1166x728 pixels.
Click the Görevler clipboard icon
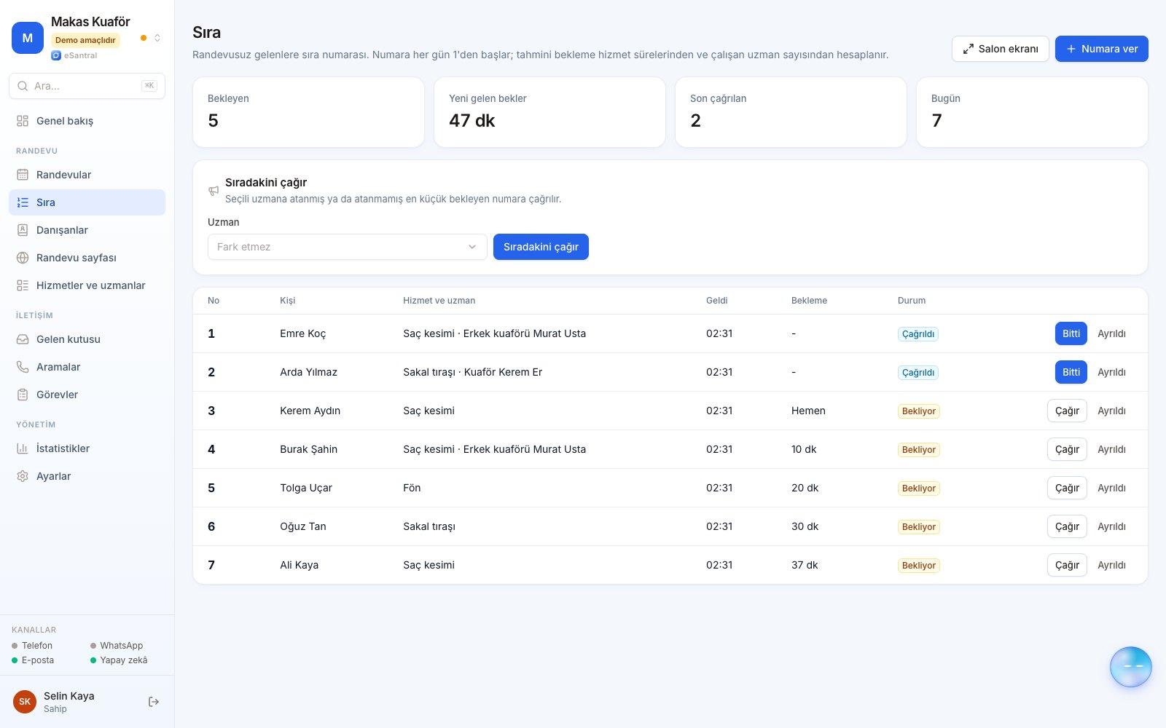pos(23,395)
